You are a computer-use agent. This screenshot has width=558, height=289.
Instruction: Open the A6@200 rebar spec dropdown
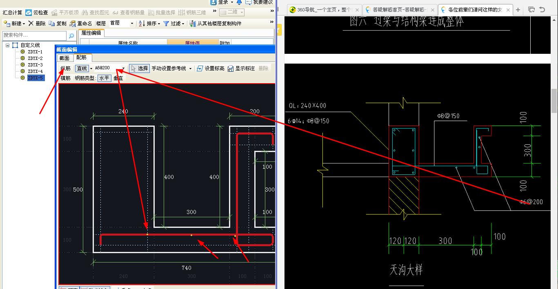pyautogui.click(x=124, y=68)
